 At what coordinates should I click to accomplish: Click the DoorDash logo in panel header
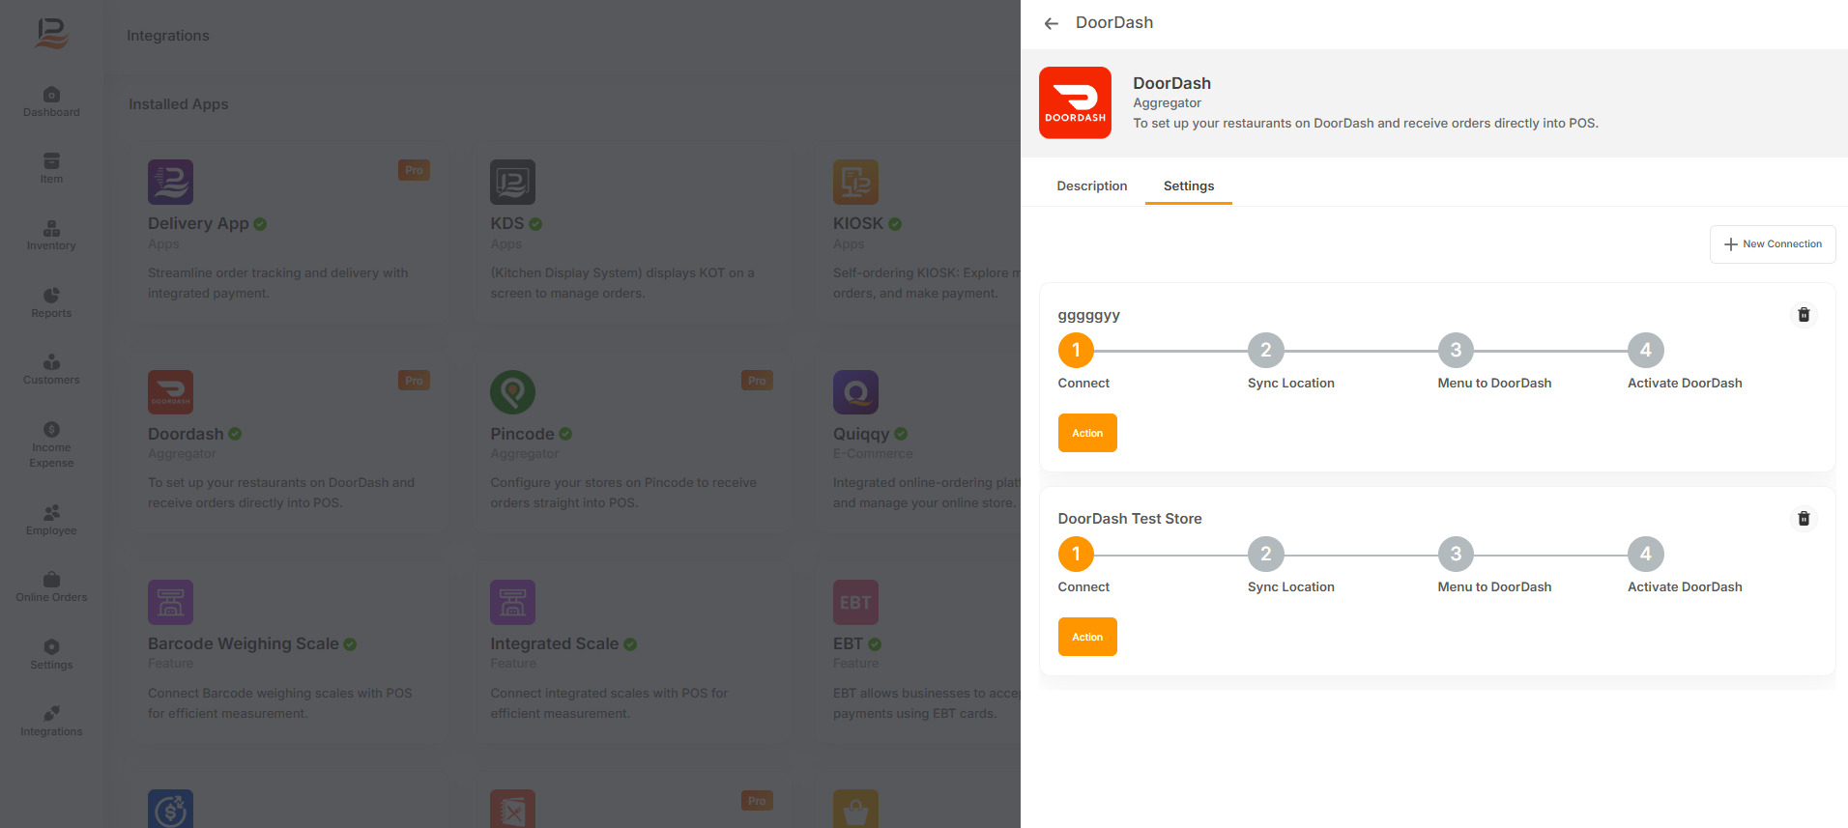click(1075, 102)
